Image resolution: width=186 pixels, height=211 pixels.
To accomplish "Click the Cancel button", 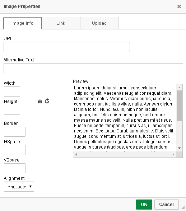I will (167, 205).
